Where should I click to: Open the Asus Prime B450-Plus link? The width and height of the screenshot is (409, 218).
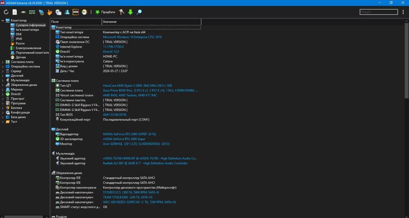[x=150, y=90]
